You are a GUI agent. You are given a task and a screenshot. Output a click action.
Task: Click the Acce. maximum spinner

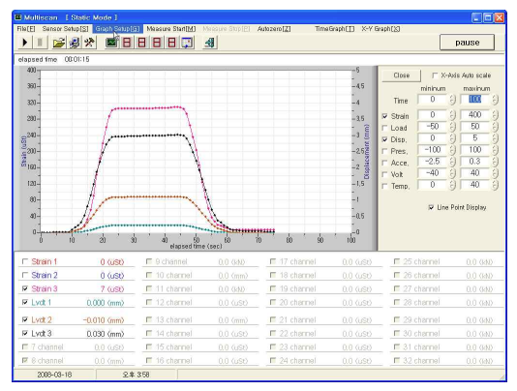495,162
